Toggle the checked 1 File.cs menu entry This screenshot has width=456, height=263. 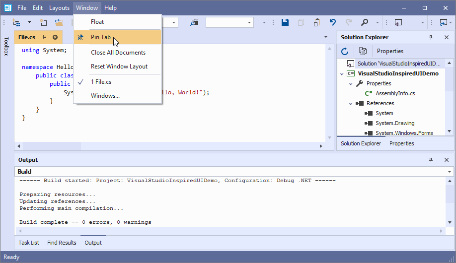click(118, 82)
